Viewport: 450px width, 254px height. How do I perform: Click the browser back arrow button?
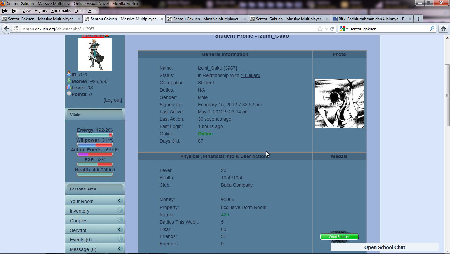[x=7, y=29]
